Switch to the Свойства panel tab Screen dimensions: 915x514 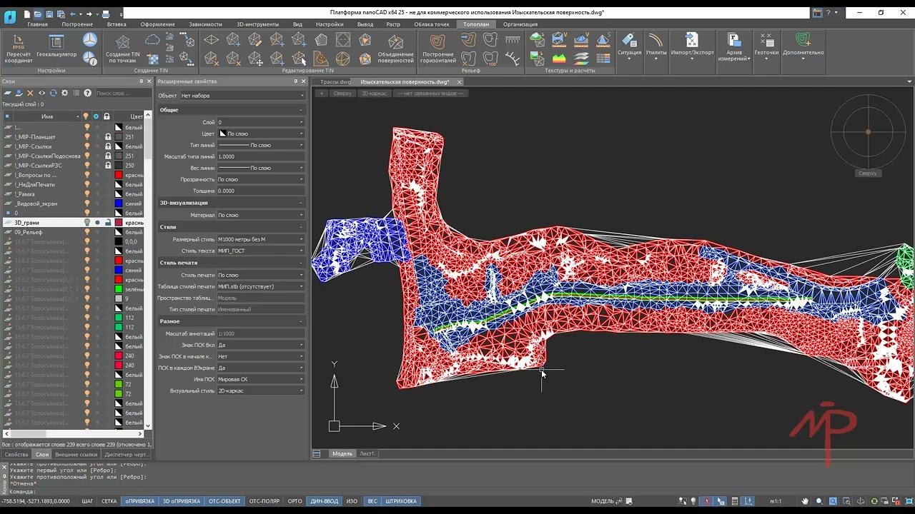tap(16, 454)
